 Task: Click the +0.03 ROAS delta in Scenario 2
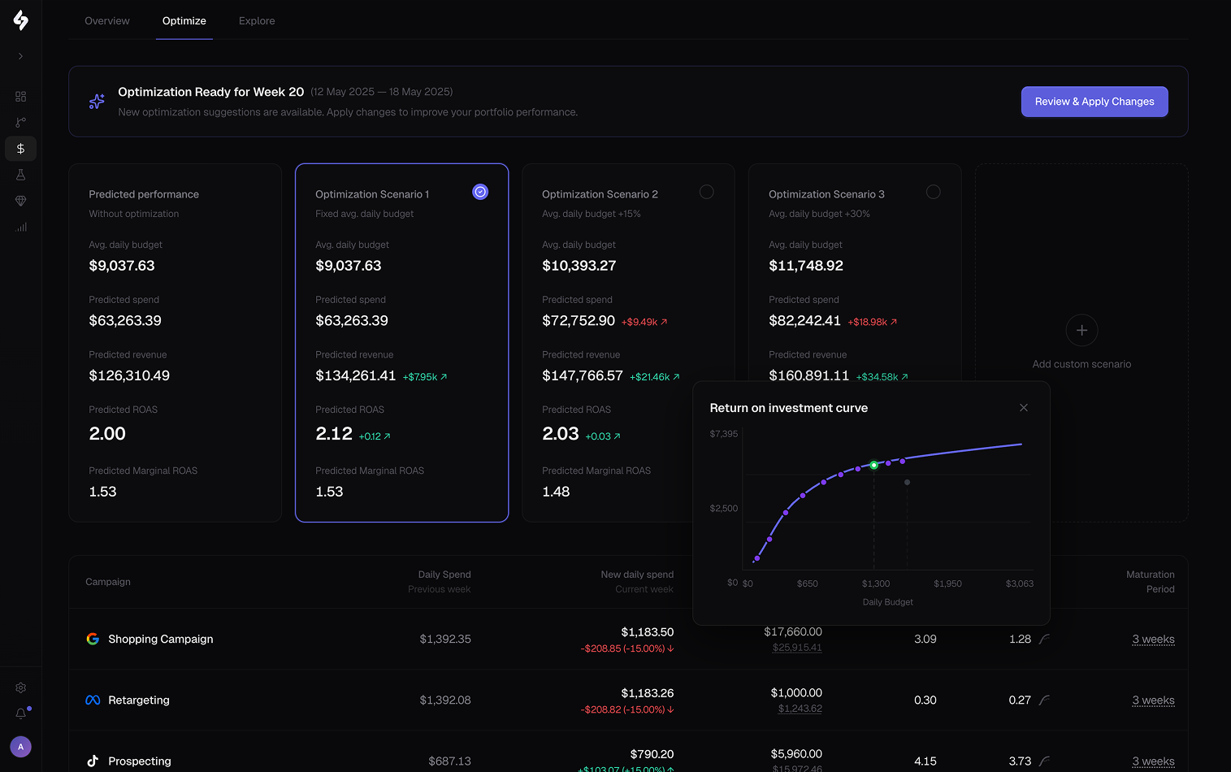(x=603, y=436)
